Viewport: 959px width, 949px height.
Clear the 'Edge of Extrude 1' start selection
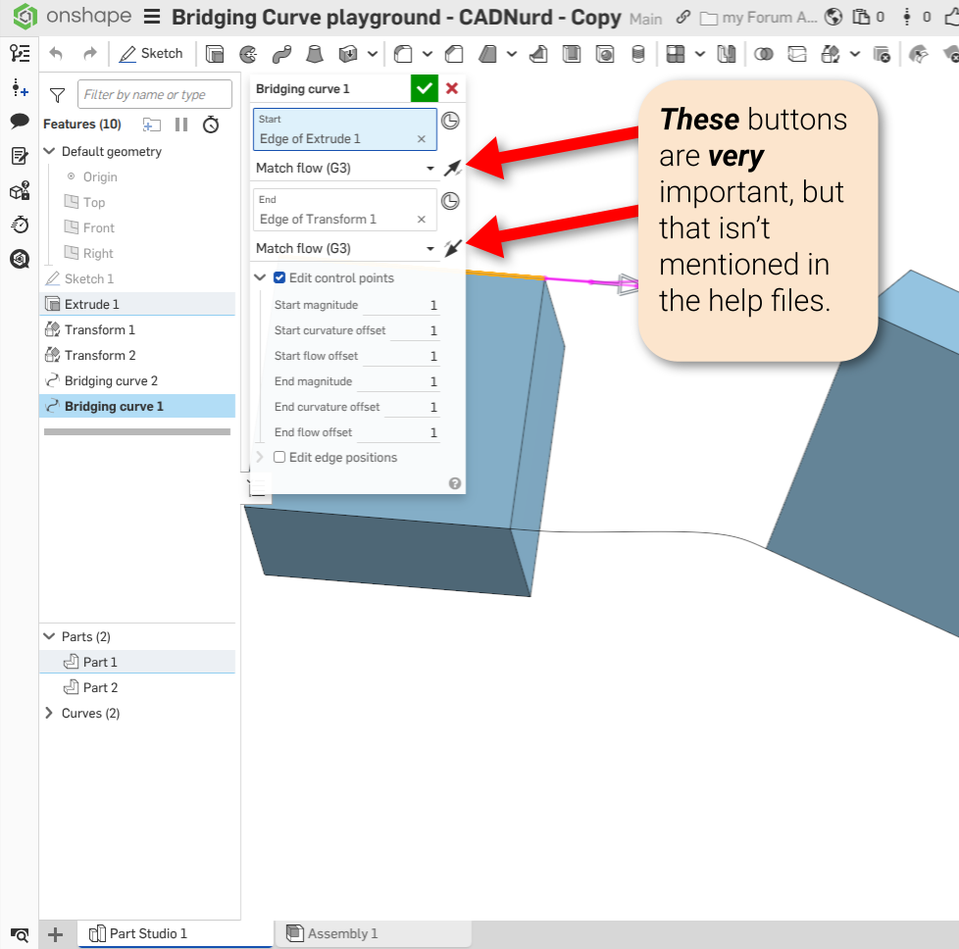point(422,139)
